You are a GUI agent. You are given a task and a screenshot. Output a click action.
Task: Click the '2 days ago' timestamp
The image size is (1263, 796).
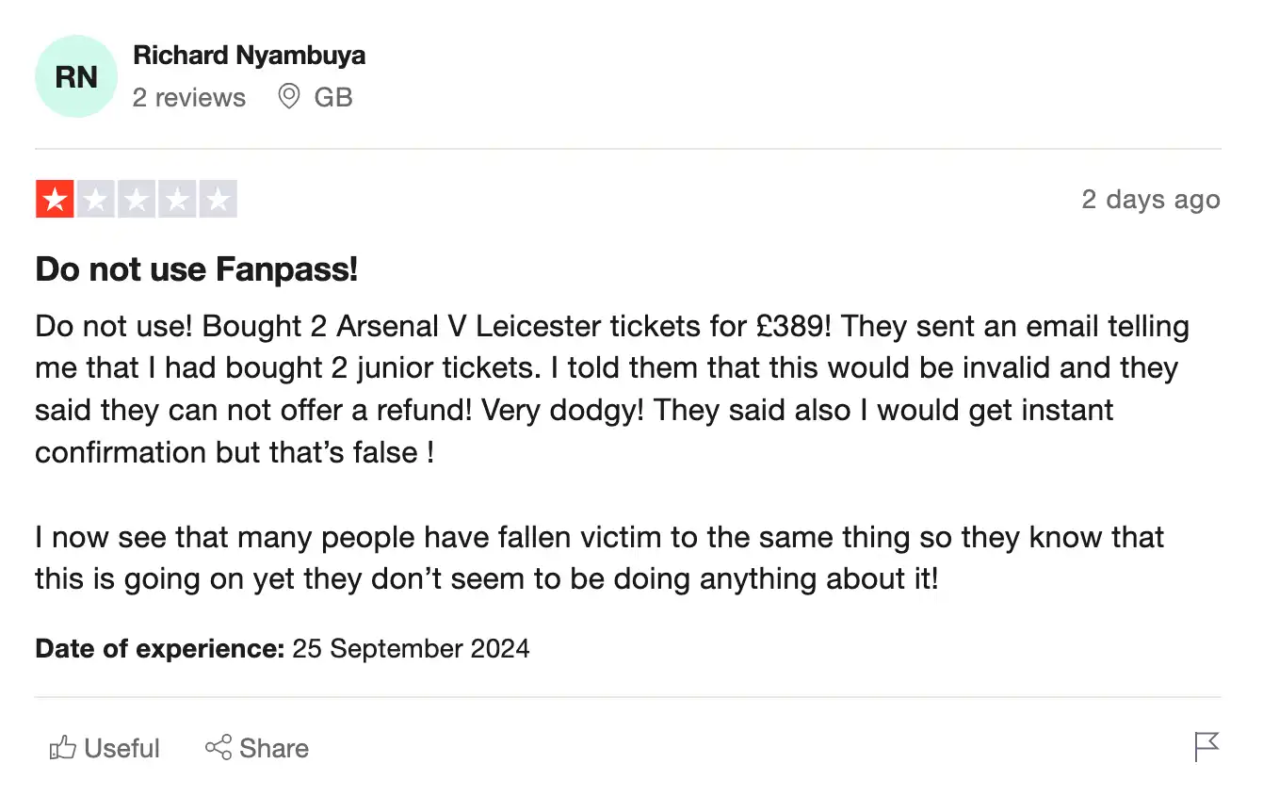point(1151,199)
